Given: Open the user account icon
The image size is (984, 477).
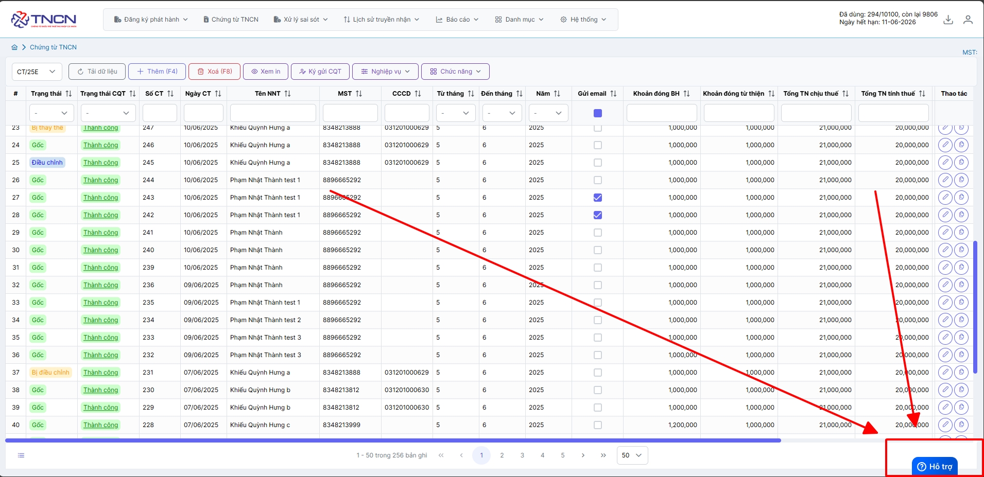Looking at the screenshot, I should 968,20.
